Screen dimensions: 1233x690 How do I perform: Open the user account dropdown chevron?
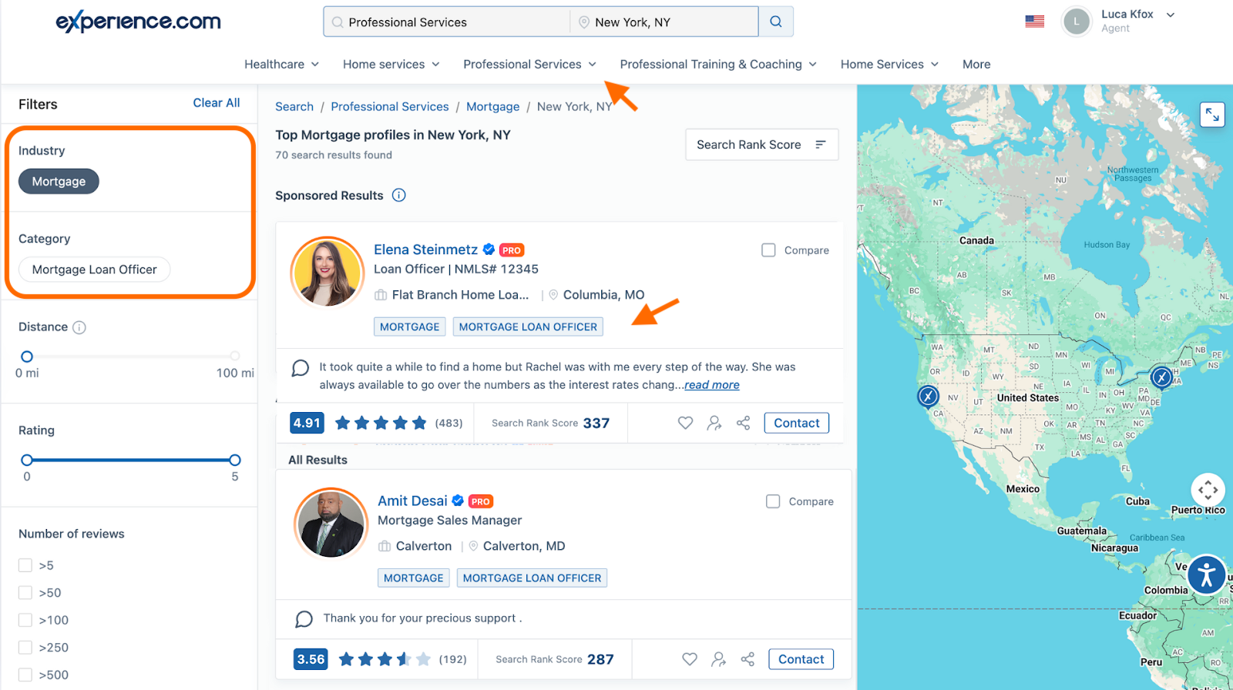point(1171,15)
